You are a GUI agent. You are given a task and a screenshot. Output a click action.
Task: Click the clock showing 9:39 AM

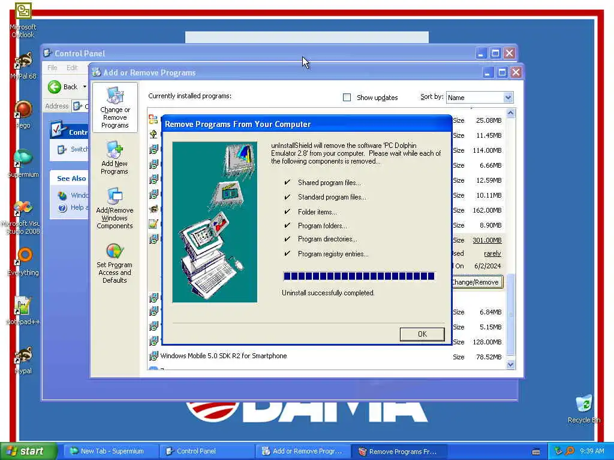click(592, 451)
